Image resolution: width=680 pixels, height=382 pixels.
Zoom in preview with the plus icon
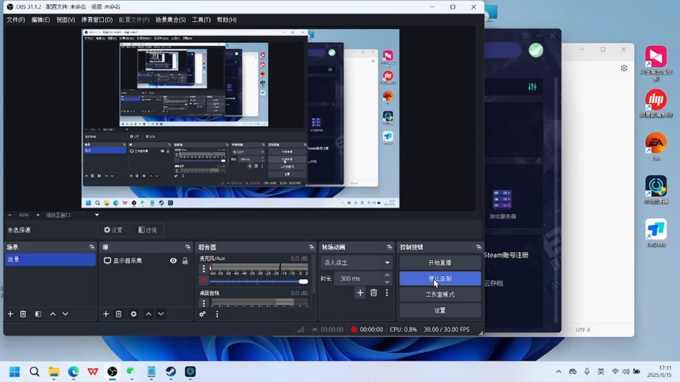(x=38, y=215)
